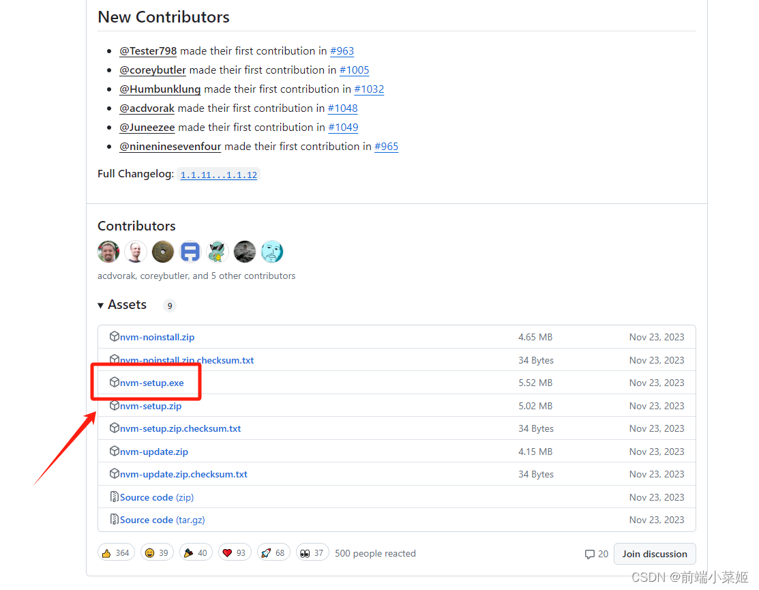Click the rocket reaction button

(x=273, y=552)
